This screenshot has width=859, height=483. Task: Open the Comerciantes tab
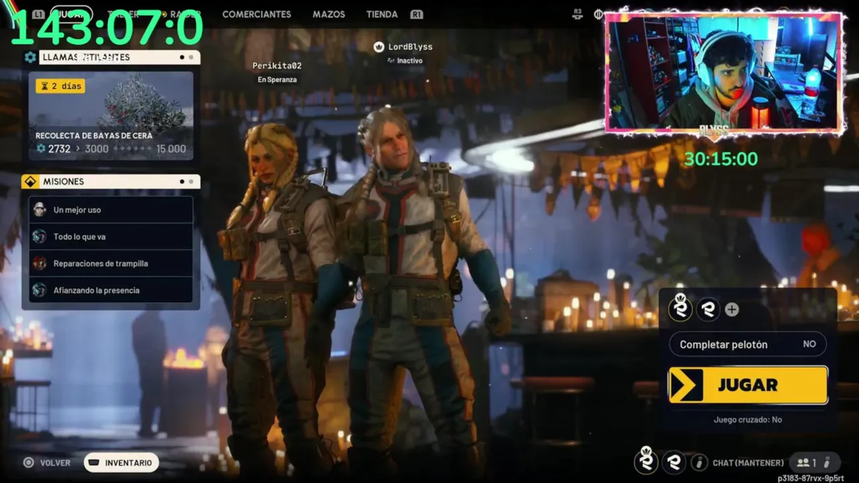coord(256,14)
